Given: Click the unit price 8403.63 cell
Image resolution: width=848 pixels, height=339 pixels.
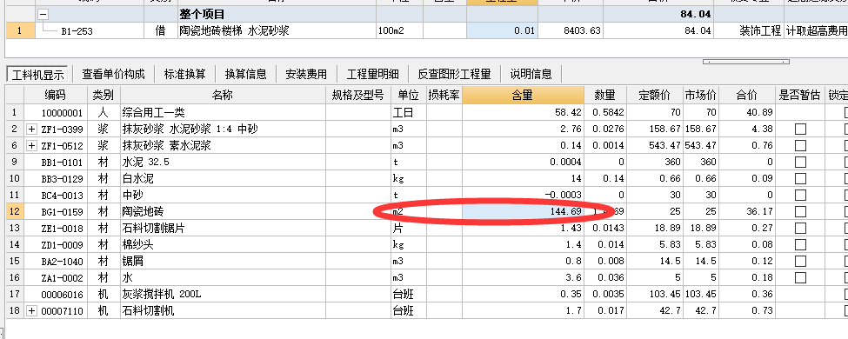Looking at the screenshot, I should (x=570, y=30).
